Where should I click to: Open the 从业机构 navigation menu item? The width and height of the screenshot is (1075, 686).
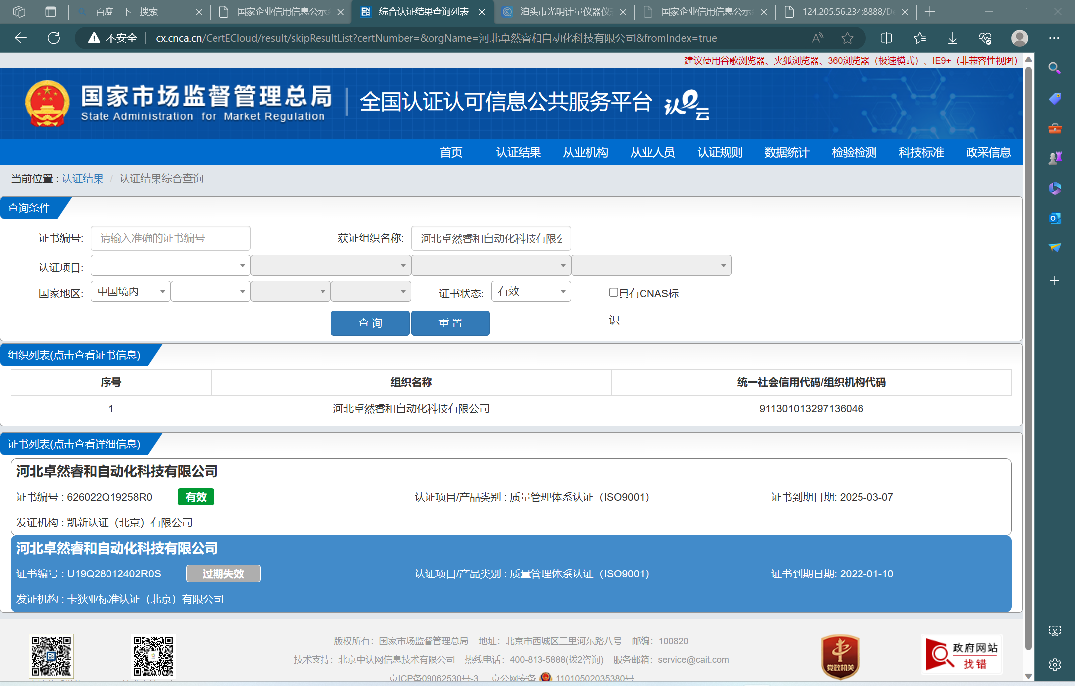coord(585,152)
